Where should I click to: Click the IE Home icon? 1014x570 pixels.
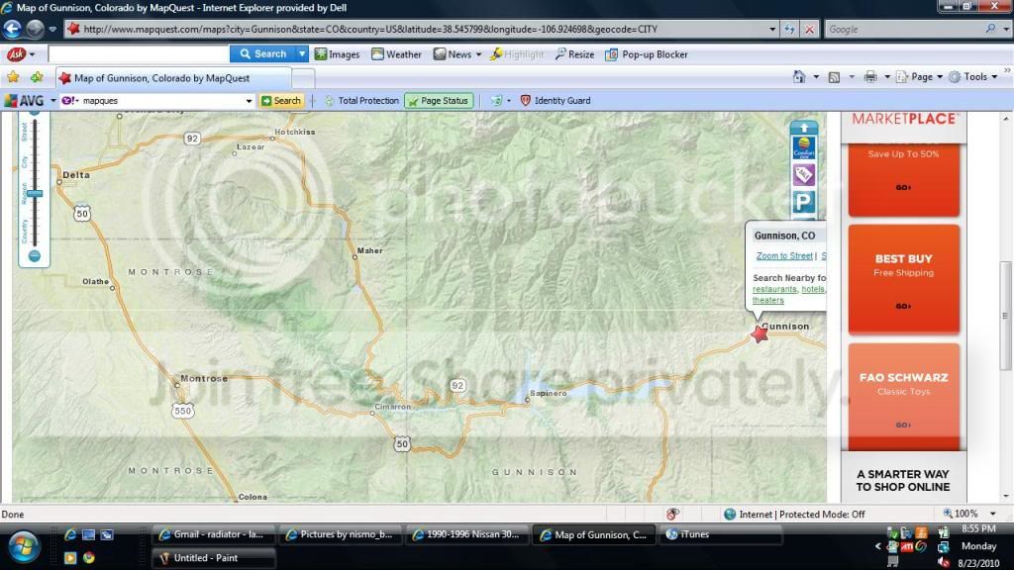coord(799,77)
